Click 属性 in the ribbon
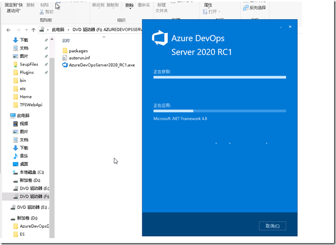 [208, 5]
